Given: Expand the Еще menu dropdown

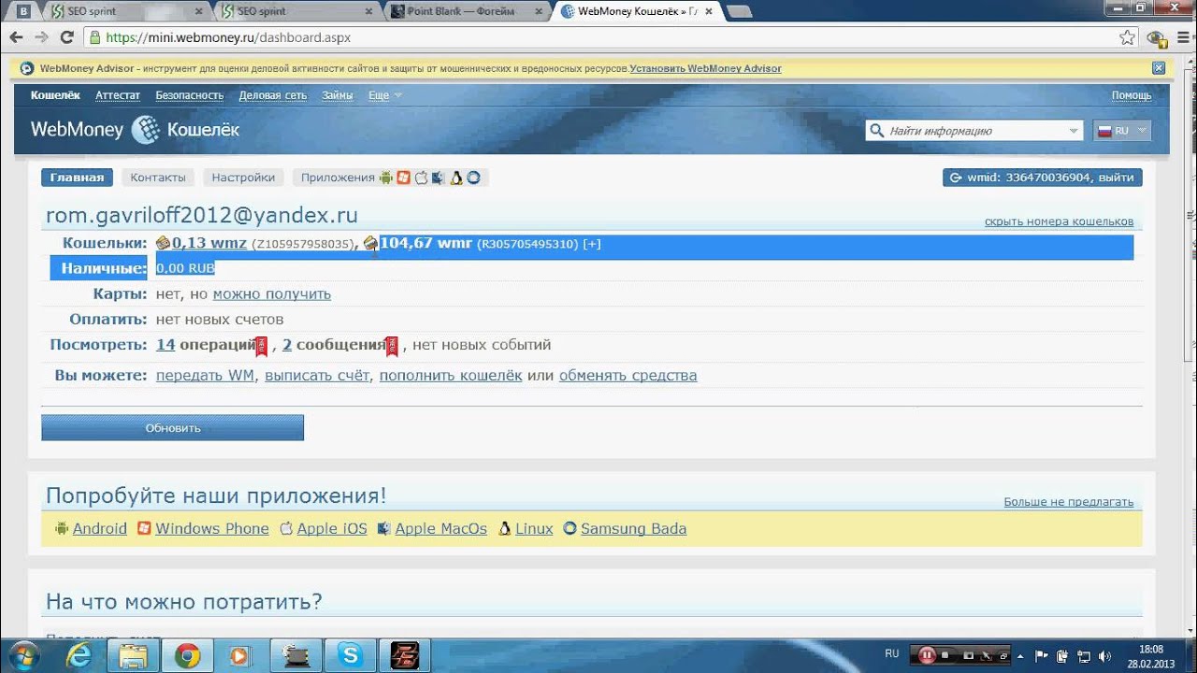Looking at the screenshot, I should point(384,95).
